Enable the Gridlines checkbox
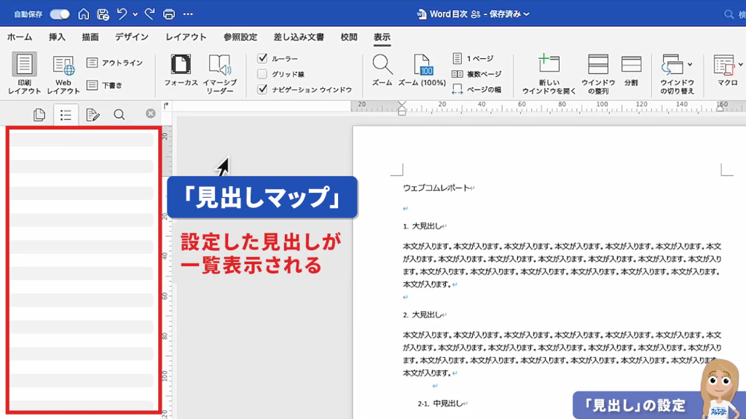The height and width of the screenshot is (419, 746). pyautogui.click(x=262, y=73)
